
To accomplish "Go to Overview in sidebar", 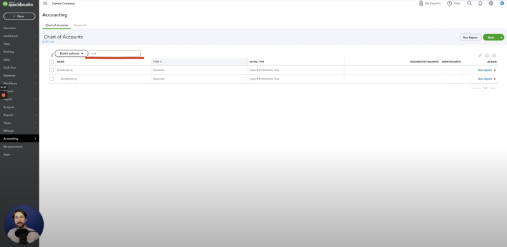I will click(10, 28).
